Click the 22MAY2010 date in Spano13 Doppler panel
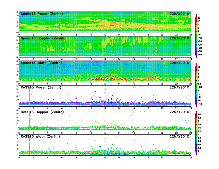 coord(179,38)
